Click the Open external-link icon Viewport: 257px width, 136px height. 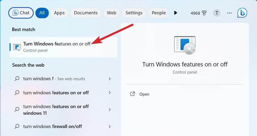tap(132, 94)
